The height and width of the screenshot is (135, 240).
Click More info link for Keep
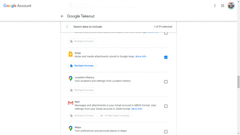coord(141,57)
